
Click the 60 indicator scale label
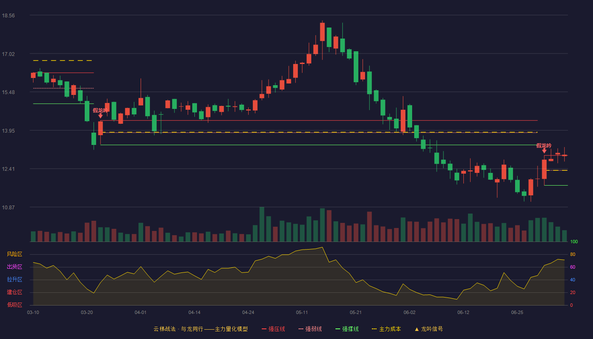(573, 267)
